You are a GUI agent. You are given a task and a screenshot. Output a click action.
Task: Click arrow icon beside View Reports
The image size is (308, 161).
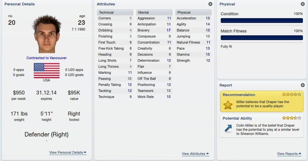click(x=300, y=154)
